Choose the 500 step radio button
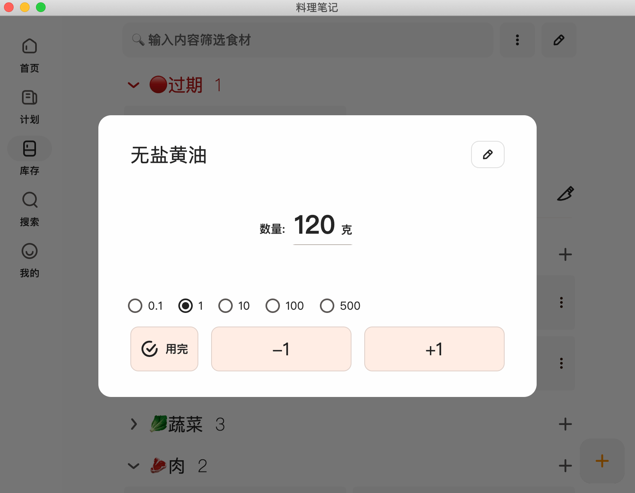 pyautogui.click(x=327, y=306)
